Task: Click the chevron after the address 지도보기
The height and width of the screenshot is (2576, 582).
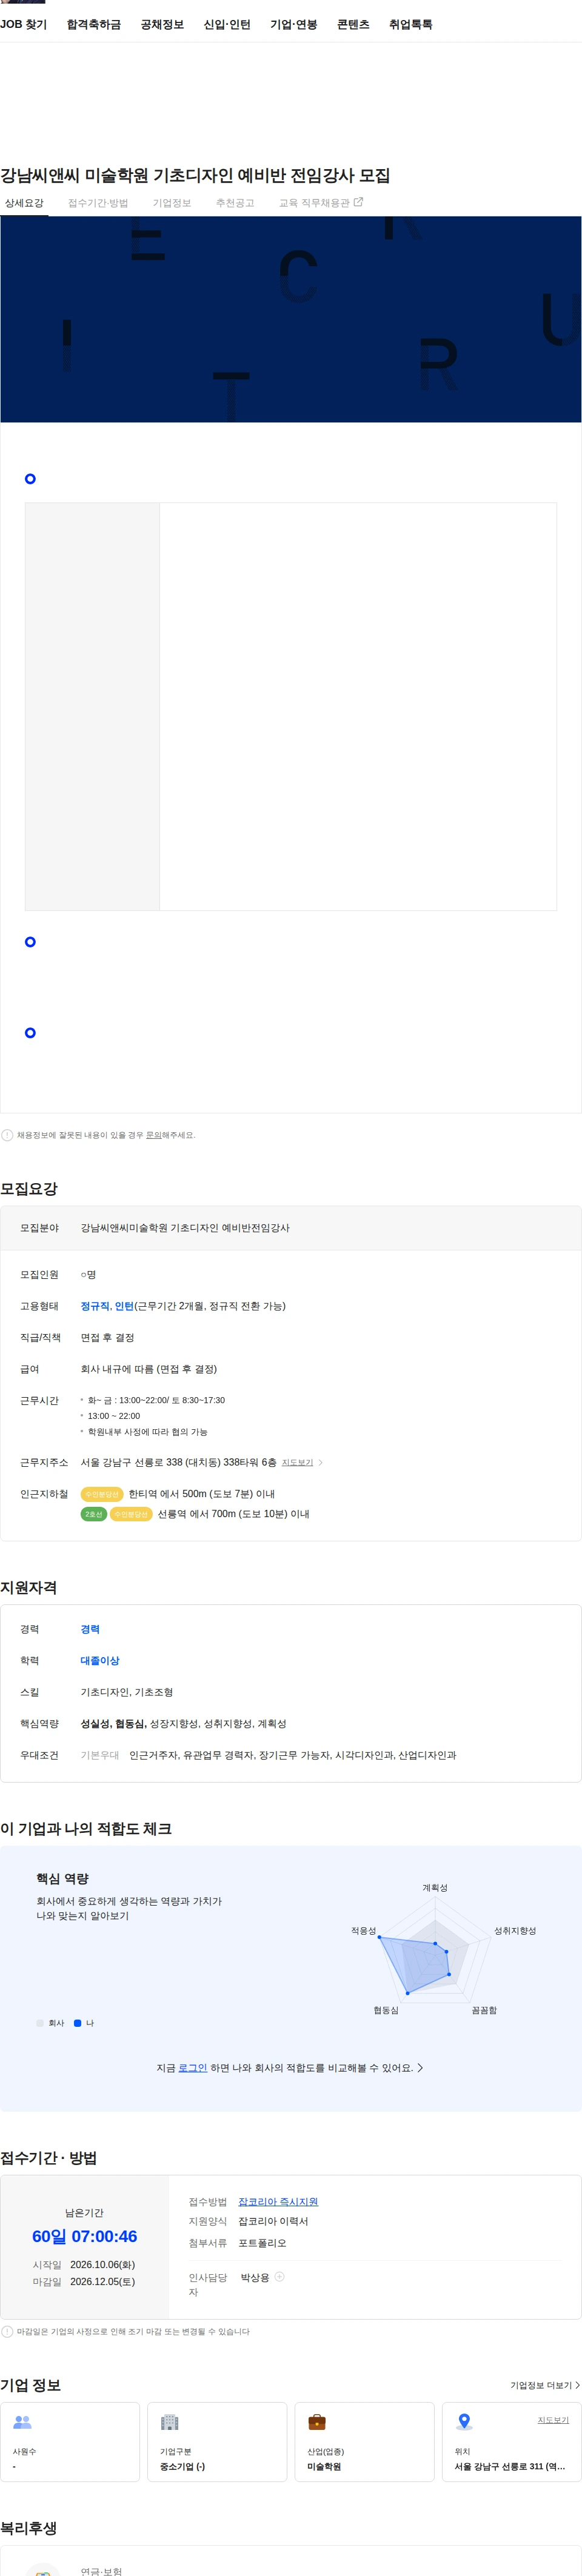Action: click(320, 1463)
